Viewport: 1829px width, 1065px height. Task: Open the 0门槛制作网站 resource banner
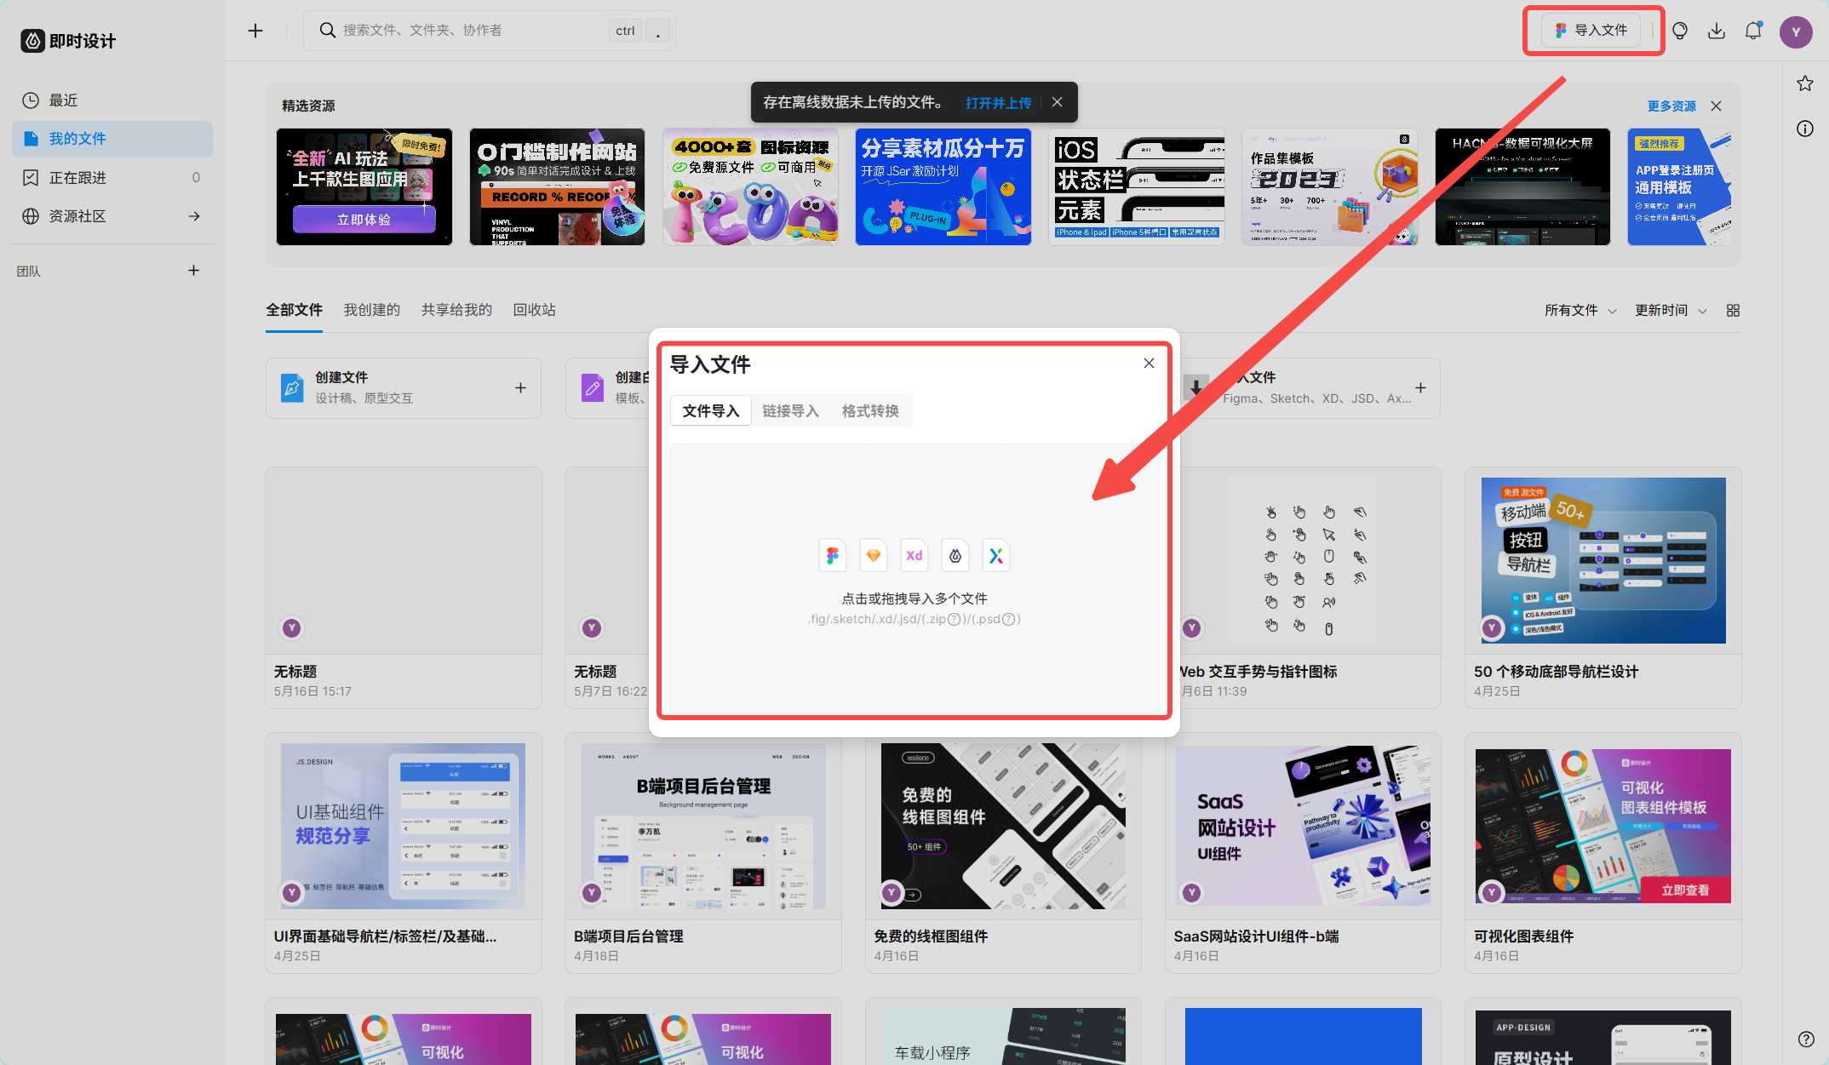(x=557, y=186)
